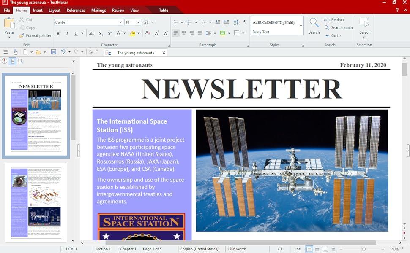This screenshot has height=253, width=410.
Task: Apply strikethrough to text
Action: tap(91, 33)
